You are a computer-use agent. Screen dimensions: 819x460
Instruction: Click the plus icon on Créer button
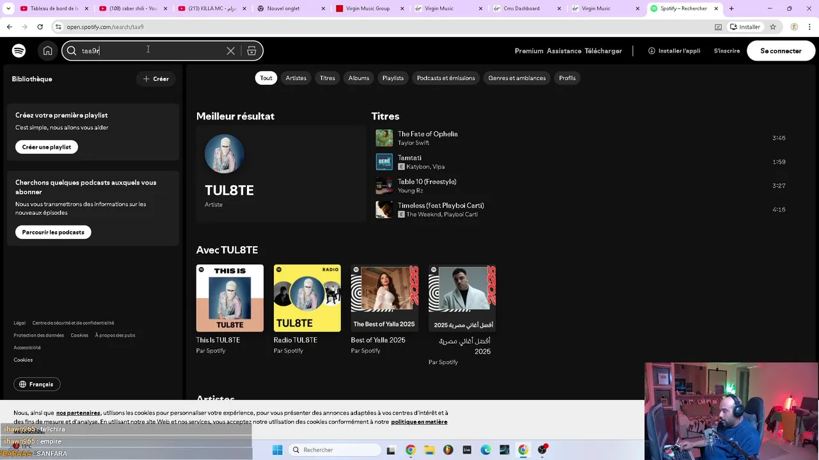146,79
